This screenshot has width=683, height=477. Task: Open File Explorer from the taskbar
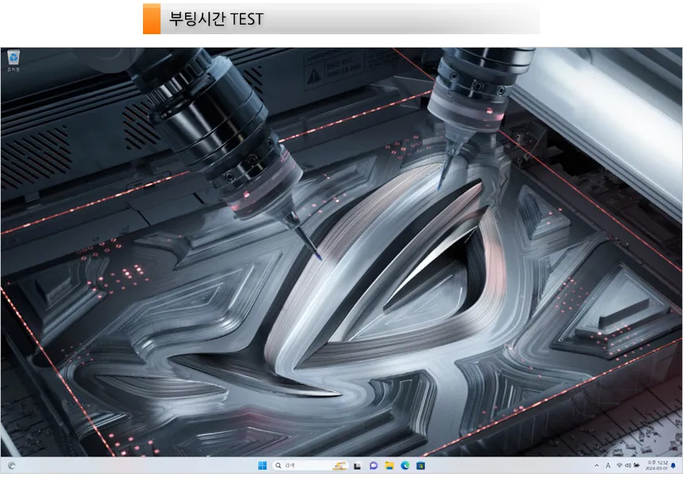click(x=389, y=466)
